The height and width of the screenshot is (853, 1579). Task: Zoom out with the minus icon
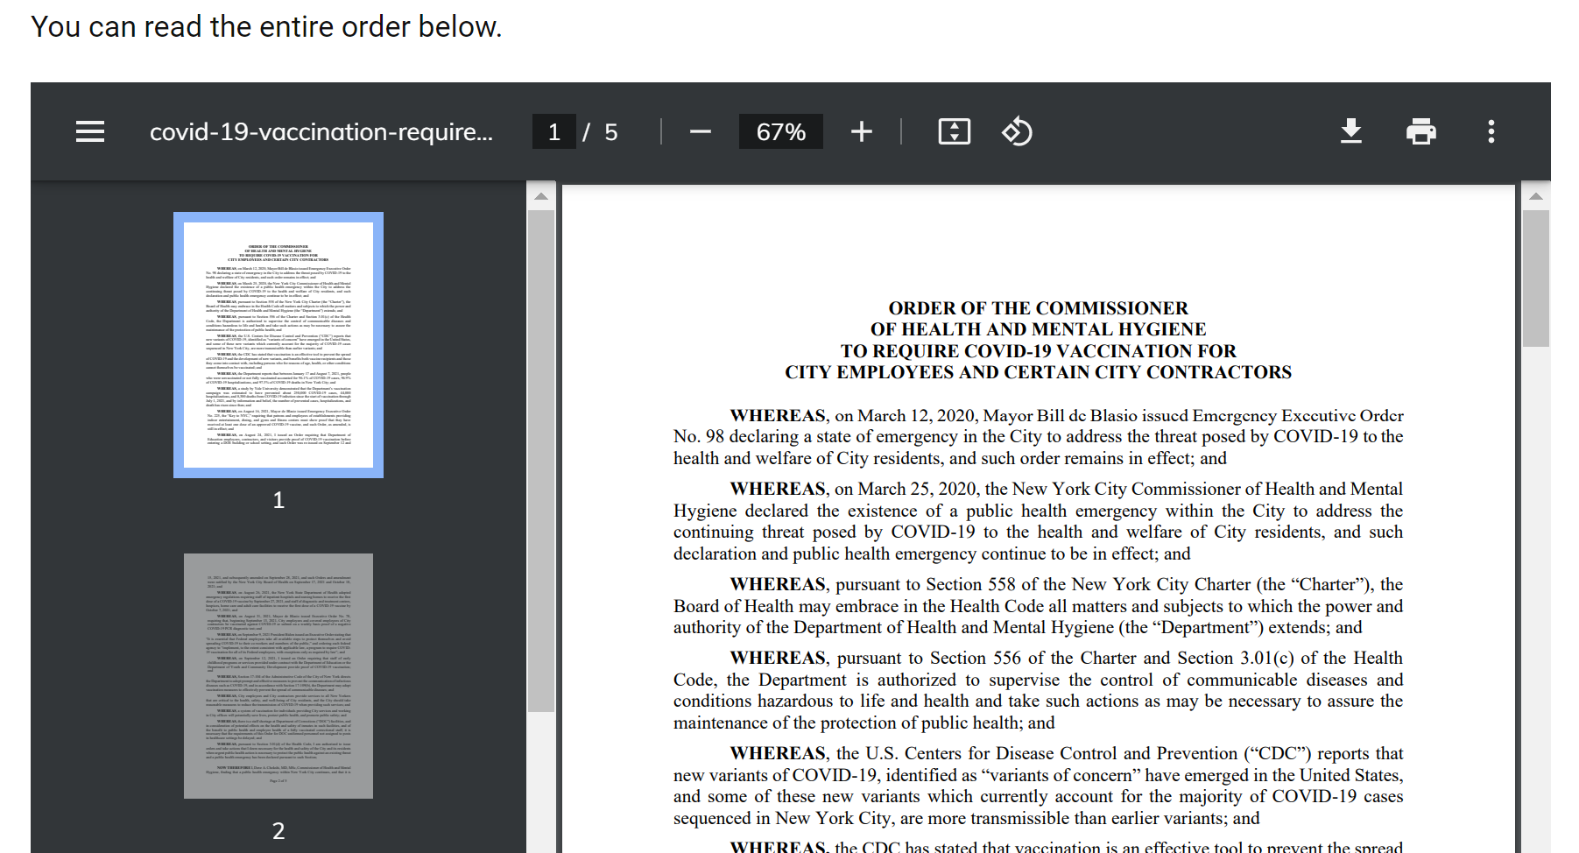click(700, 131)
